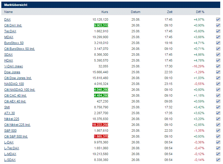Open chart icon for Citi Dow Jones Ind. row
223x164 pixels.
(218, 78)
